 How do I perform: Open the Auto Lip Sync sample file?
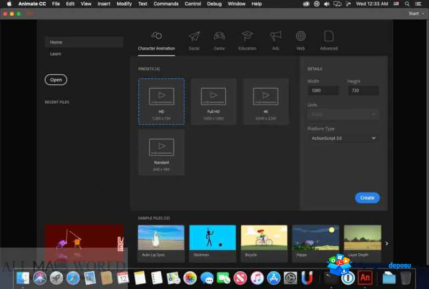coord(161,243)
